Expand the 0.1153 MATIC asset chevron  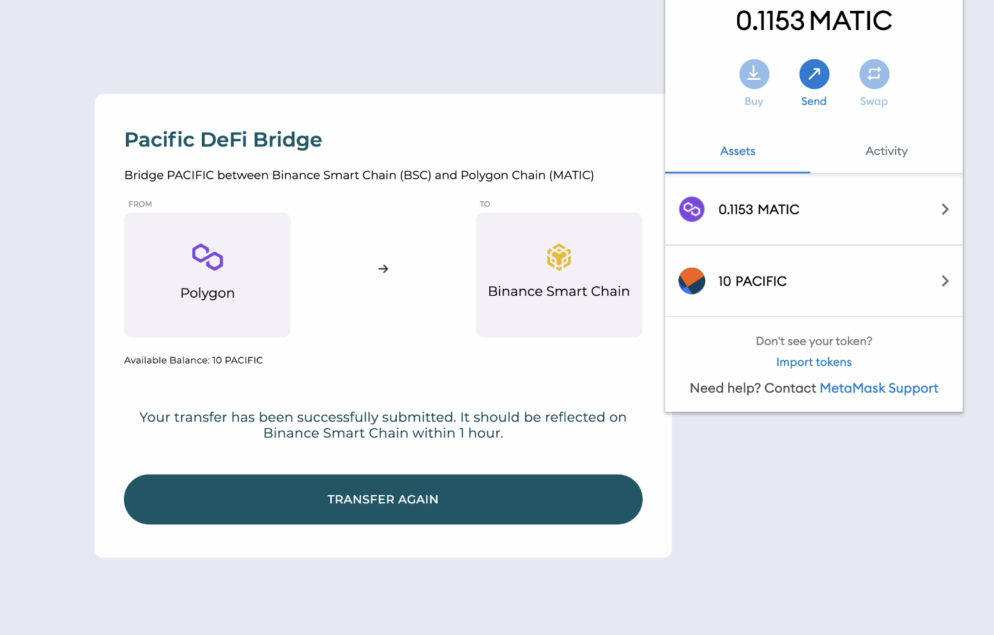click(x=945, y=209)
